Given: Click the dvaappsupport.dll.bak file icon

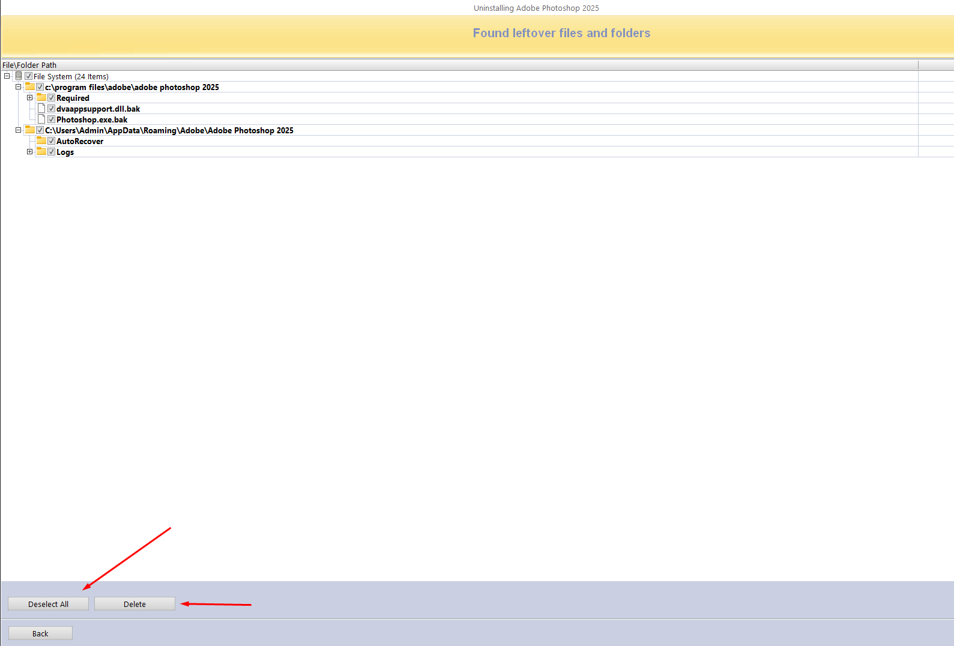Looking at the screenshot, I should pos(41,109).
